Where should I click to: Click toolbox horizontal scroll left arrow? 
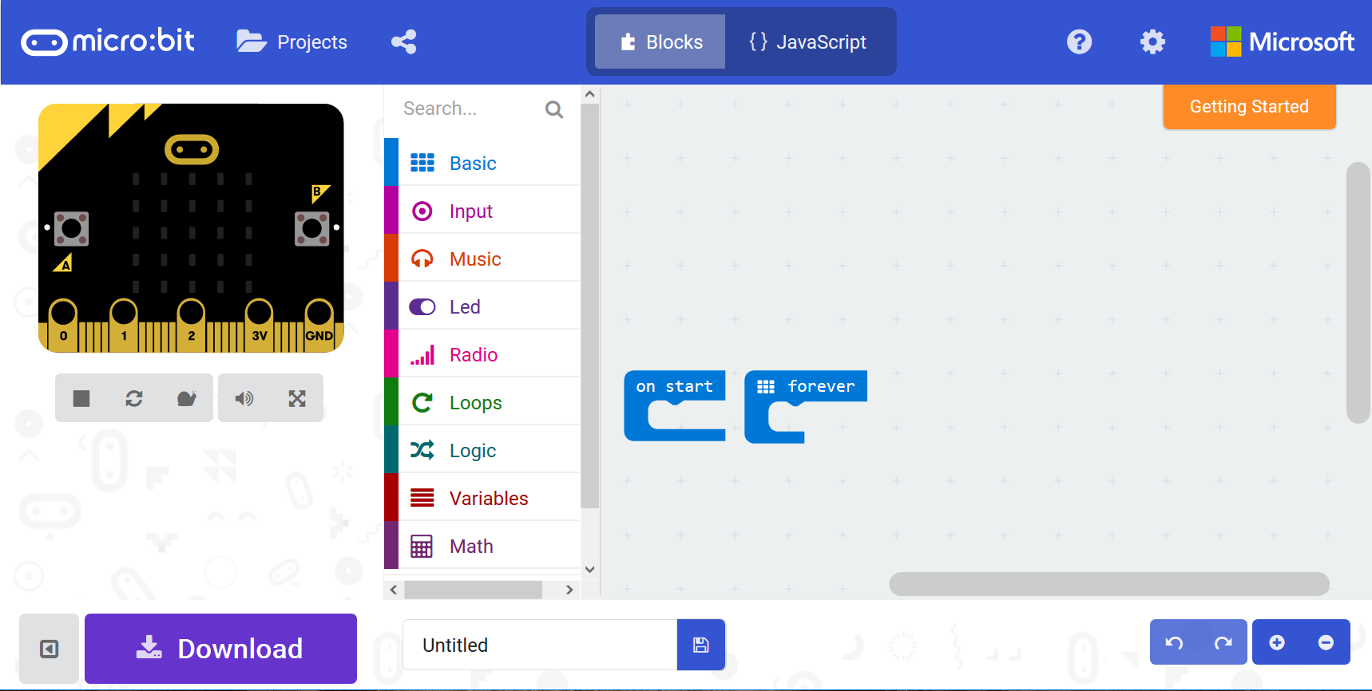click(393, 590)
